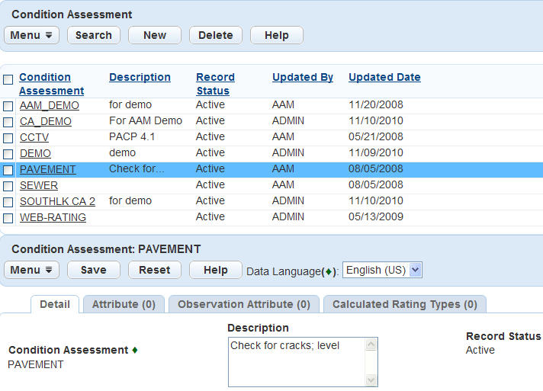Select the SEWER row checkbox
Image resolution: width=543 pixels, height=391 pixels.
point(8,186)
